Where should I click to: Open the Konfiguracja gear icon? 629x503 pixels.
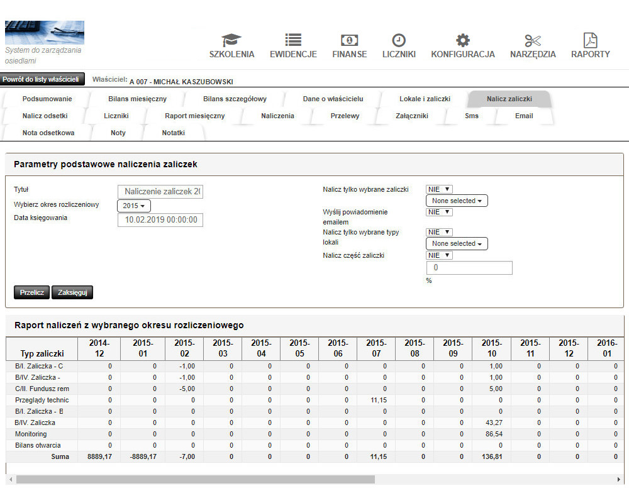[463, 40]
